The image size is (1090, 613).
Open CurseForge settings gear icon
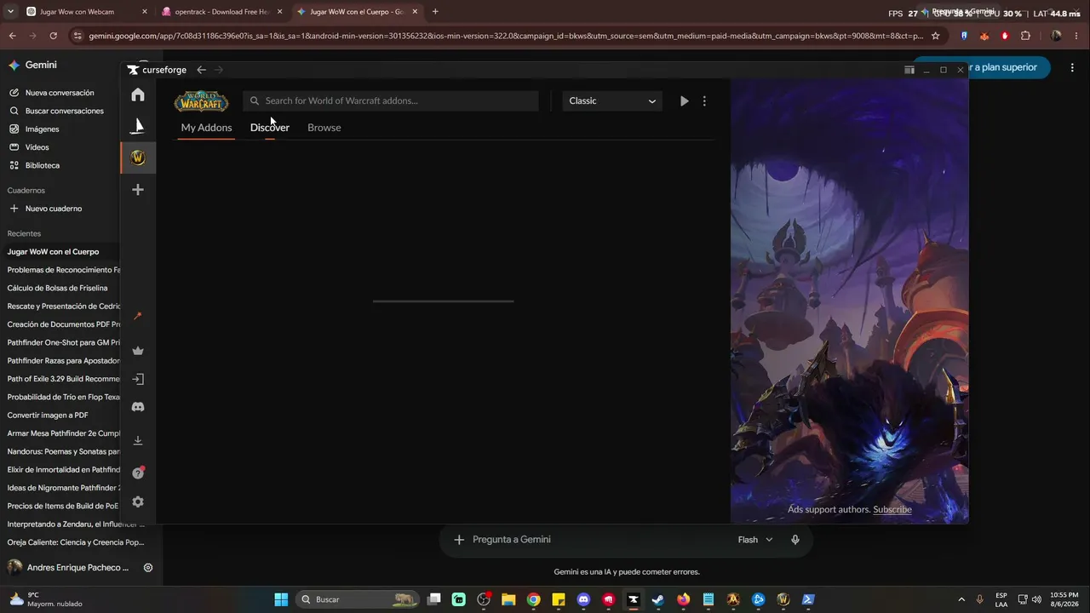click(x=138, y=502)
